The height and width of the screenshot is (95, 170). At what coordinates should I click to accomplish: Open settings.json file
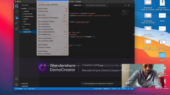[29, 16]
